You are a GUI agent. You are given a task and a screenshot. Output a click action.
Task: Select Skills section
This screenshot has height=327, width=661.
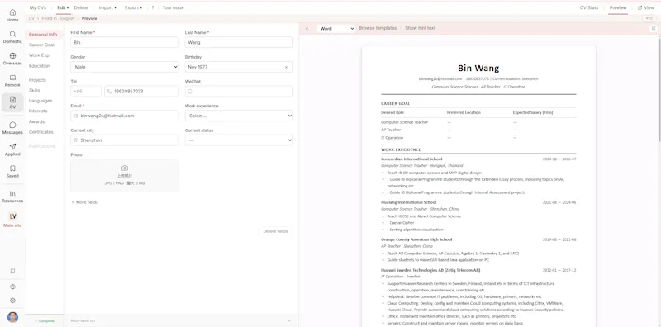(x=34, y=90)
